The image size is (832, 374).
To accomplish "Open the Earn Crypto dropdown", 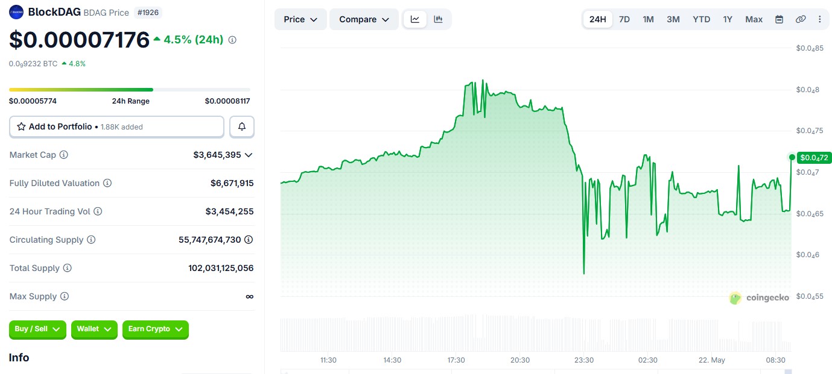I will (156, 329).
